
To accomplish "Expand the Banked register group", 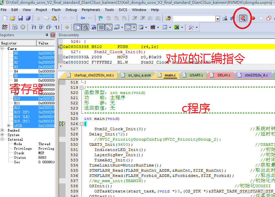I will (2, 130).
